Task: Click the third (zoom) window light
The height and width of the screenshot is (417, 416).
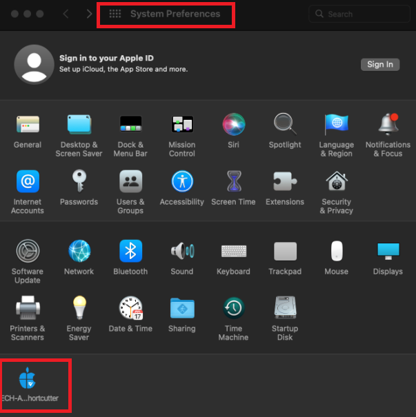Action: [x=39, y=14]
